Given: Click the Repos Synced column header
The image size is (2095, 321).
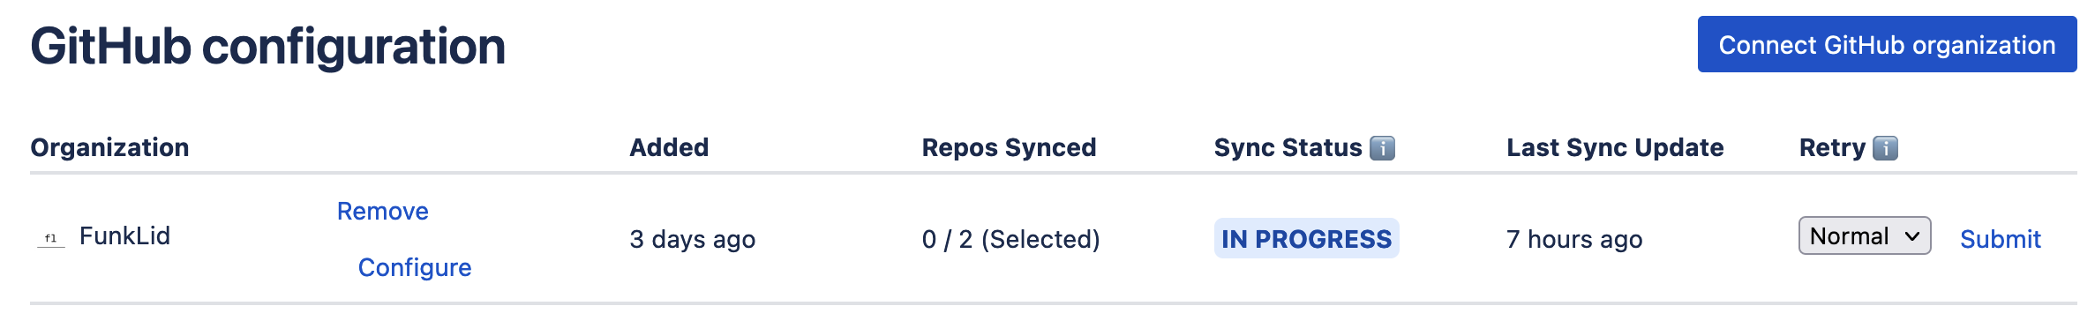Looking at the screenshot, I should coord(1009,147).
